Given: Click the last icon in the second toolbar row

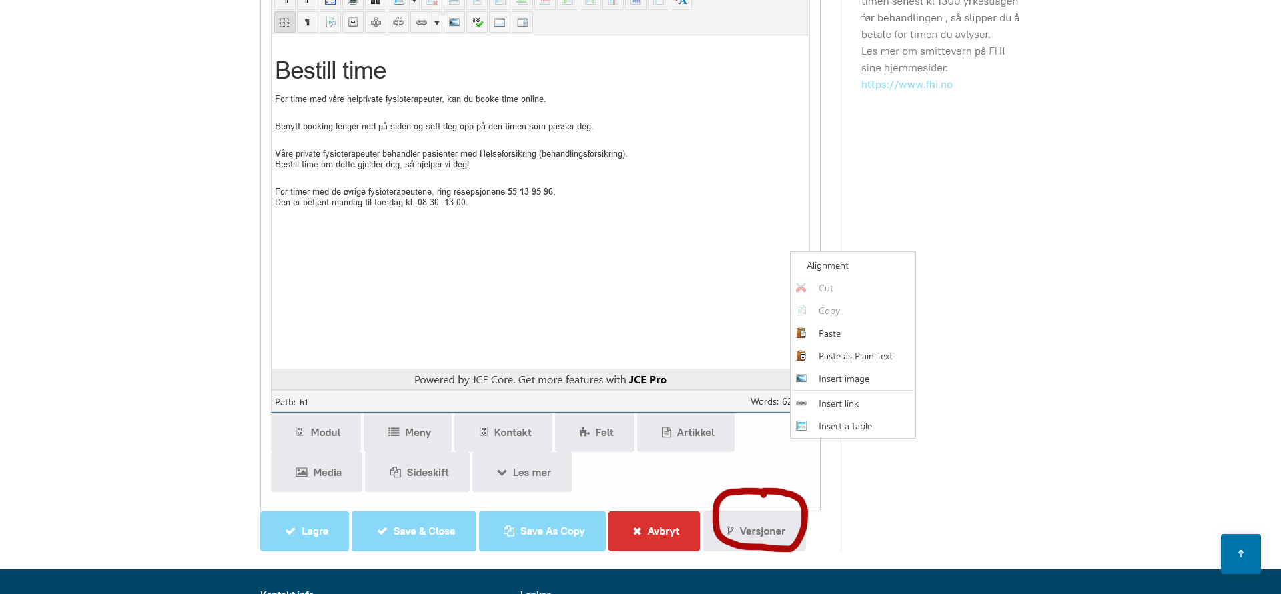Looking at the screenshot, I should [522, 22].
